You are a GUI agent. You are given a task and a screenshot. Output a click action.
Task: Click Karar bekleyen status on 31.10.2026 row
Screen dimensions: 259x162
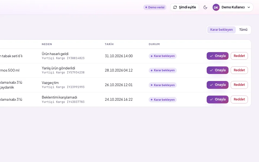[x=162, y=56]
